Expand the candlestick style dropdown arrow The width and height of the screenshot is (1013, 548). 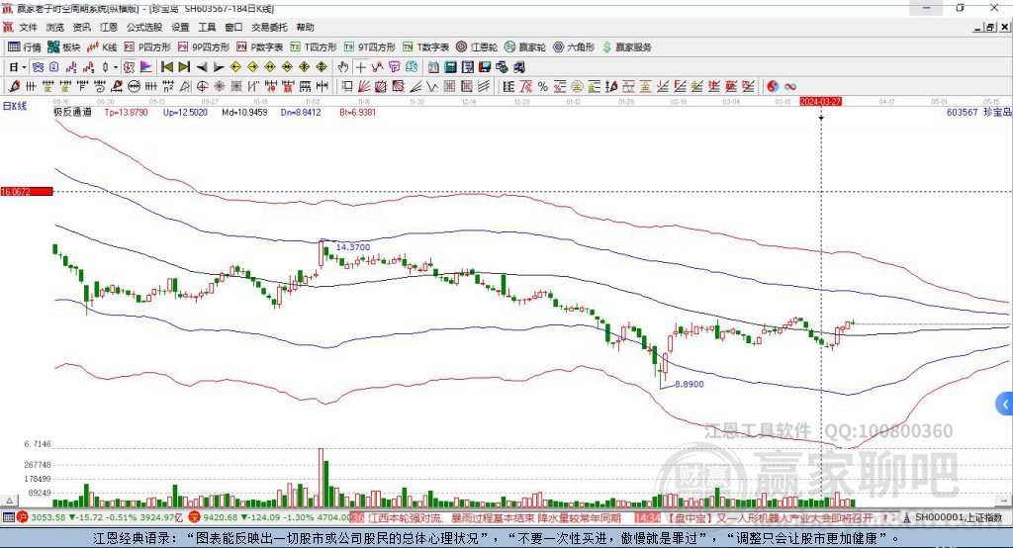click(x=116, y=67)
